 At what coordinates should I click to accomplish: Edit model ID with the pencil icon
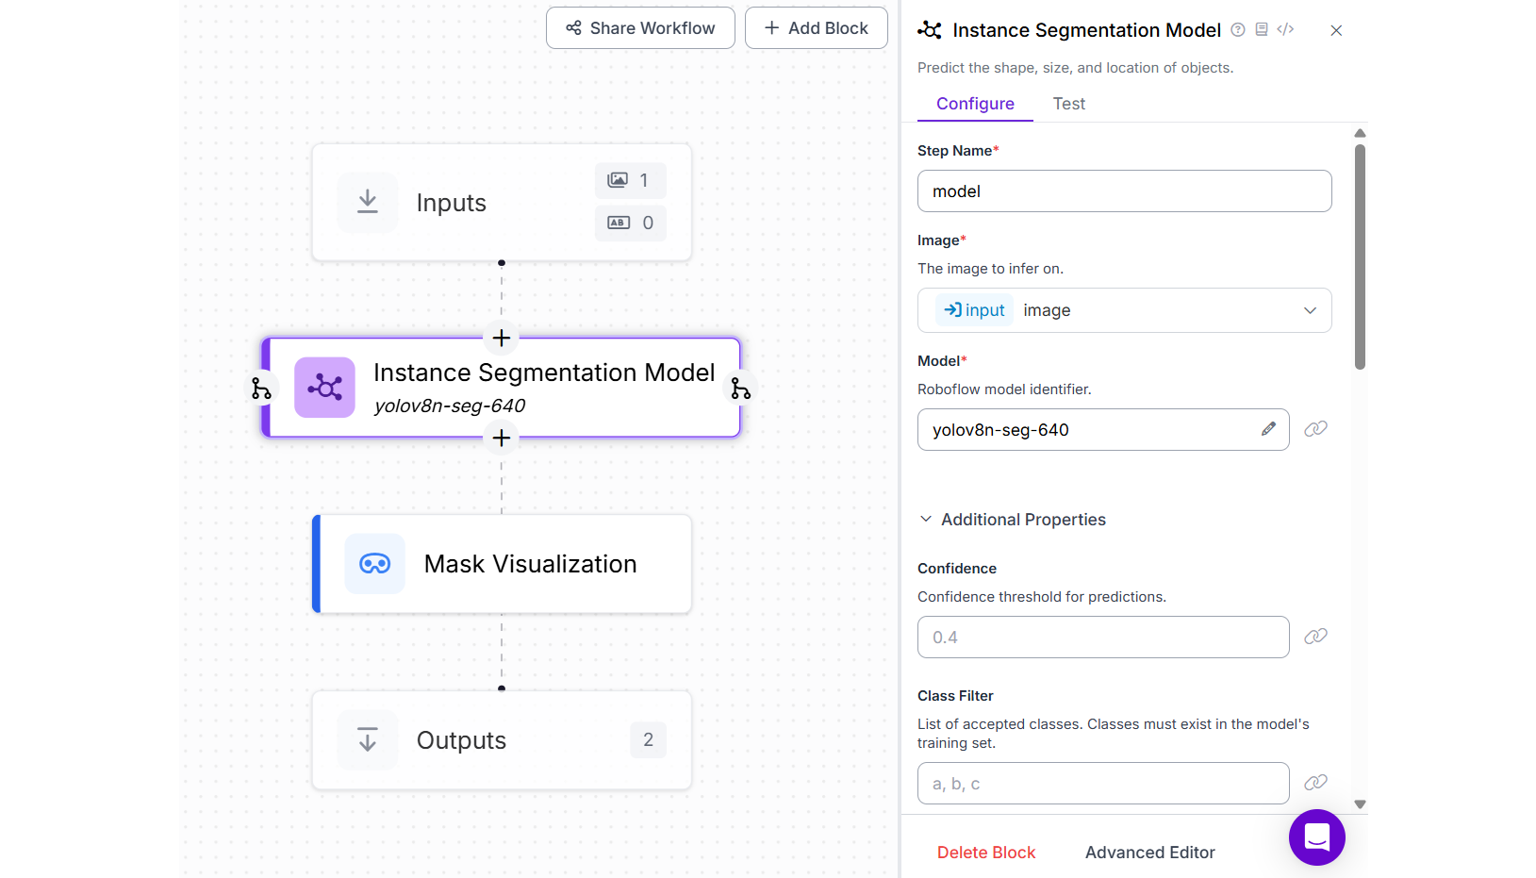(1268, 429)
